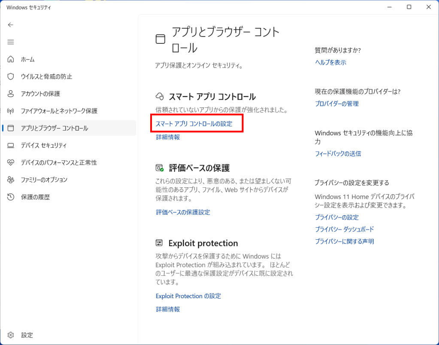Click the Exploit protection section icon

pyautogui.click(x=160, y=243)
